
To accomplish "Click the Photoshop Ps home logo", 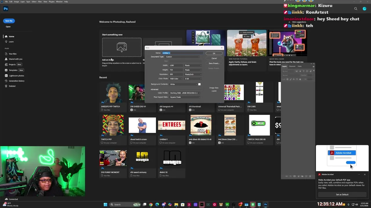I will click(x=6, y=9).
